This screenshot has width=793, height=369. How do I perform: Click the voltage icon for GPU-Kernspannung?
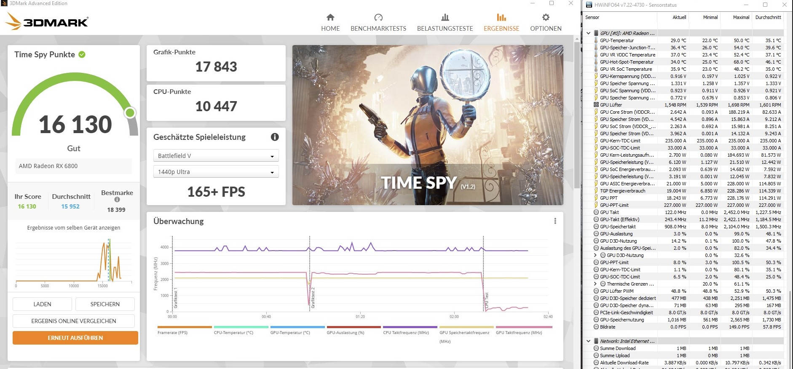click(x=596, y=76)
